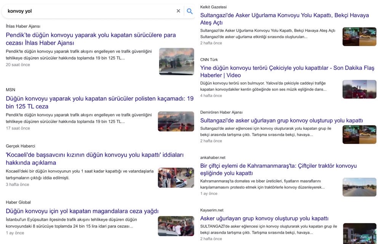Click thumbnail beside the MSN article

(176, 121)
